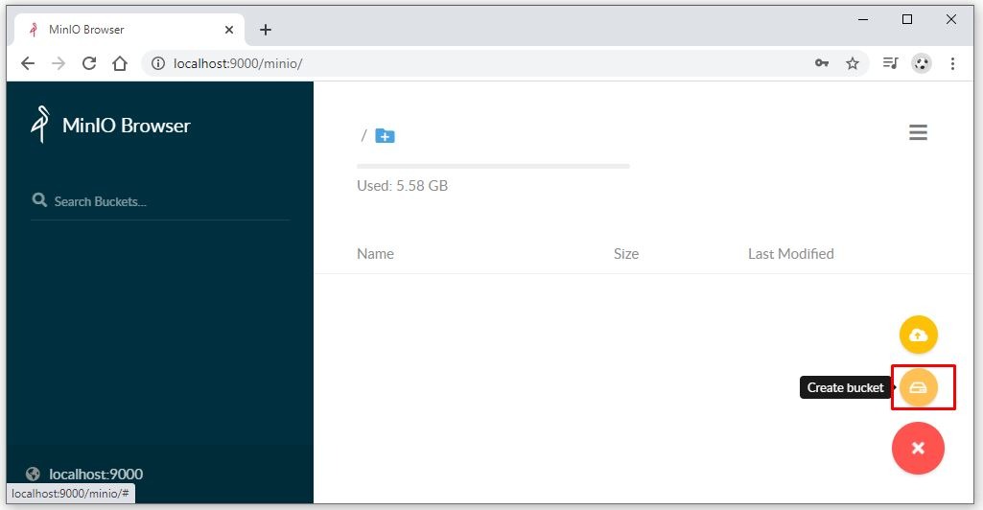Image resolution: width=983 pixels, height=510 pixels.
Task: Open the media controls icon in the toolbar
Action: coord(890,63)
